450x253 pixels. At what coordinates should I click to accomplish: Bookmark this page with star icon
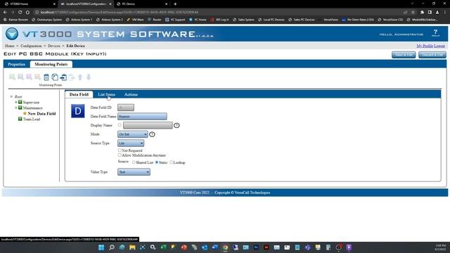tap(413, 13)
